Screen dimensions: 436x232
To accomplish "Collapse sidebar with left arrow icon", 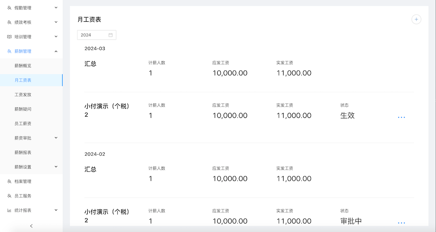I will 31,226.
